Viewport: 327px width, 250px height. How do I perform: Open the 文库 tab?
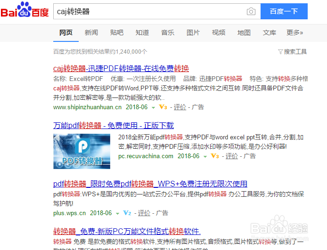[270, 32]
